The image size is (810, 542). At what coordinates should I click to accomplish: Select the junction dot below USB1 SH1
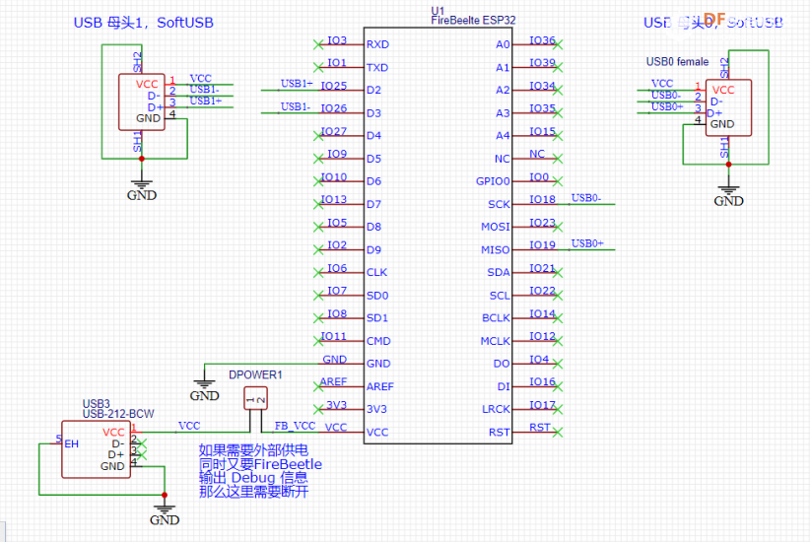tap(142, 159)
